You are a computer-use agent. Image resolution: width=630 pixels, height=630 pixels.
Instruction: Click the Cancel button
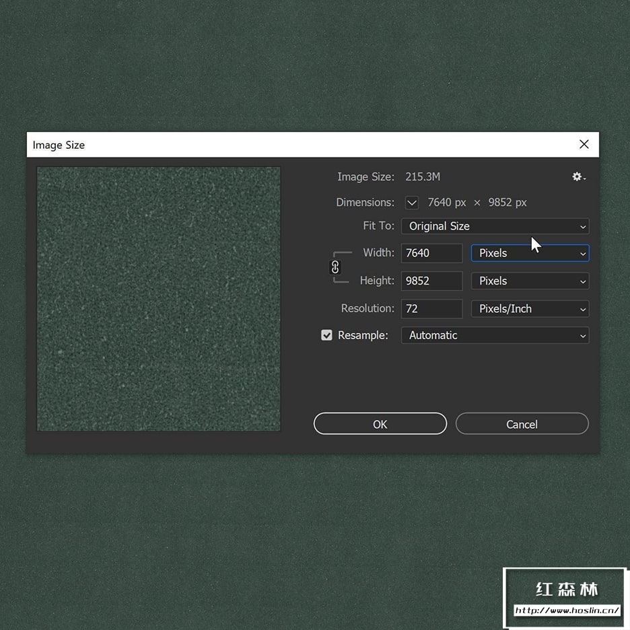click(522, 424)
